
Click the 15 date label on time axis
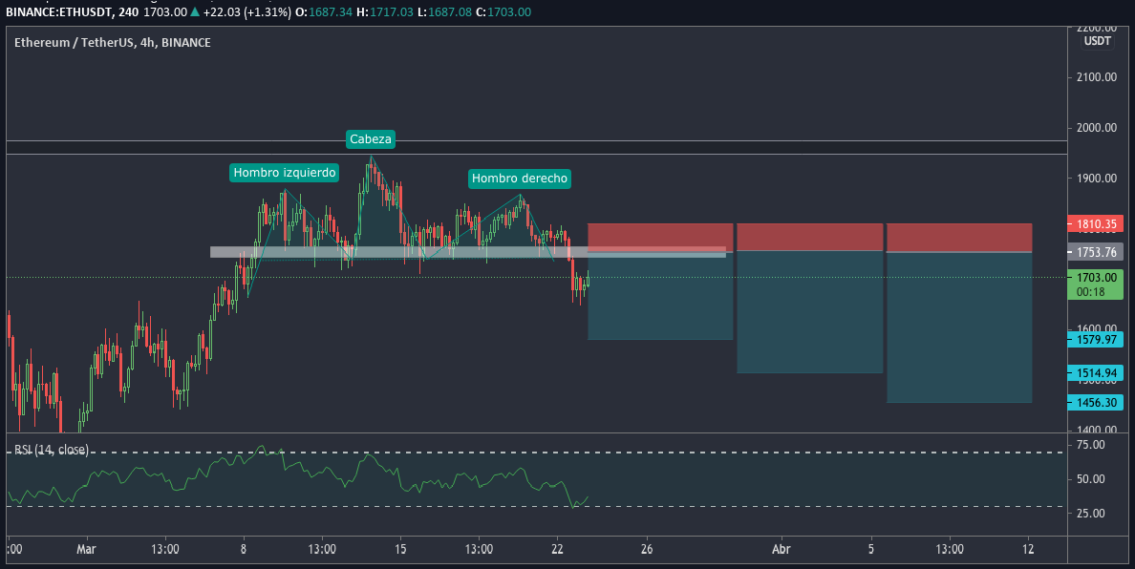pos(400,550)
